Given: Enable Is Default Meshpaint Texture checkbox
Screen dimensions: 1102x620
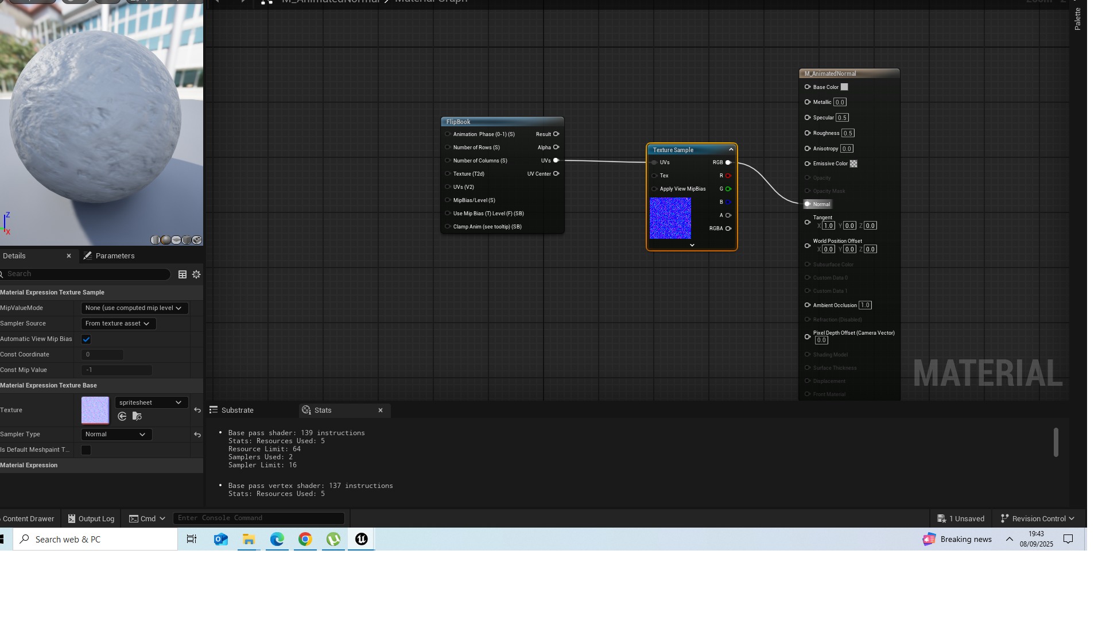Looking at the screenshot, I should [86, 450].
